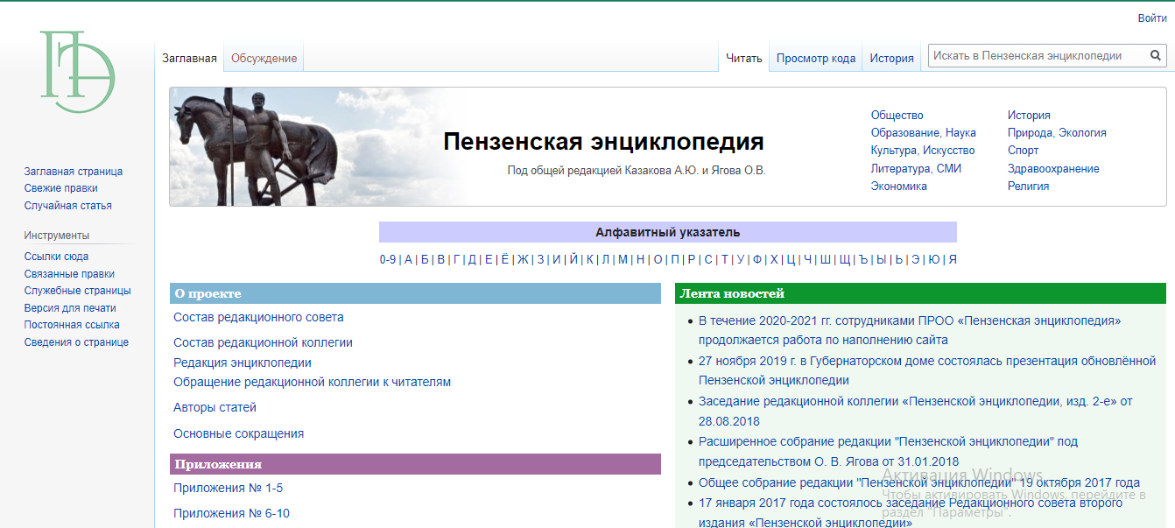This screenshot has width=1175, height=528.
Task: Click the Войти login link
Action: click(x=1151, y=18)
